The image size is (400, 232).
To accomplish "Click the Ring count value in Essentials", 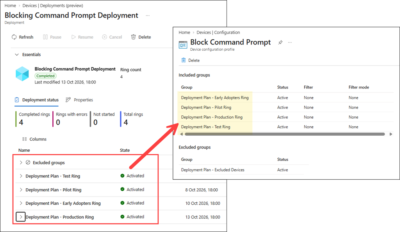I will point(121,77).
